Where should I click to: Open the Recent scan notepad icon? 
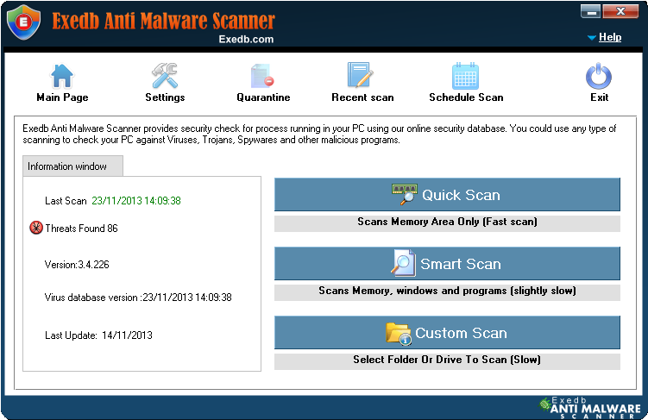click(x=360, y=75)
